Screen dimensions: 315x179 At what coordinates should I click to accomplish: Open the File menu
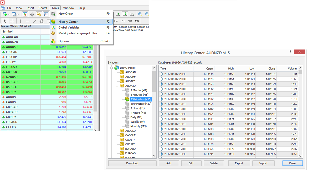9,8
